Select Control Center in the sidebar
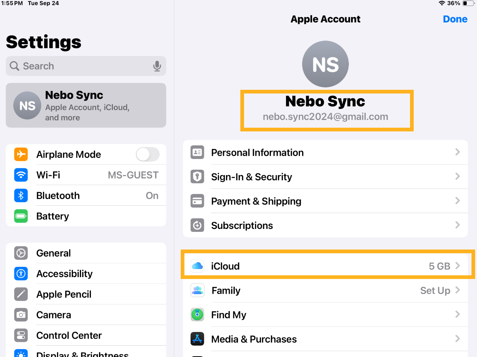Screen dimensions: 477x357 pos(86,335)
